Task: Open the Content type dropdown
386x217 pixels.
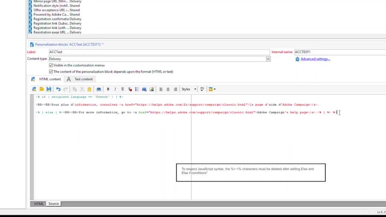Action: pyautogui.click(x=268, y=59)
